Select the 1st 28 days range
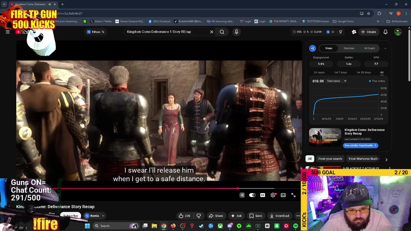411x231 pixels. [363, 73]
